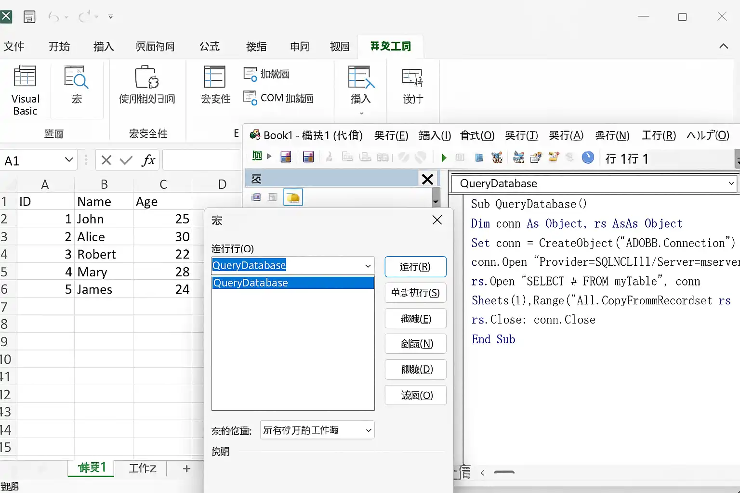This screenshot has height=493, width=740.
Task: Click the formula bar fx icon
Action: [x=148, y=160]
